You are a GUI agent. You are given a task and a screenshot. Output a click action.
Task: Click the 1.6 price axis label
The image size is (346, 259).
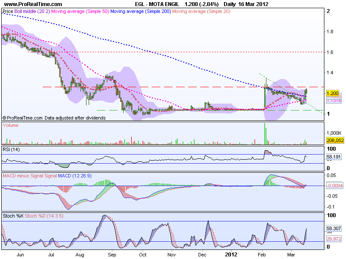[x=330, y=52]
